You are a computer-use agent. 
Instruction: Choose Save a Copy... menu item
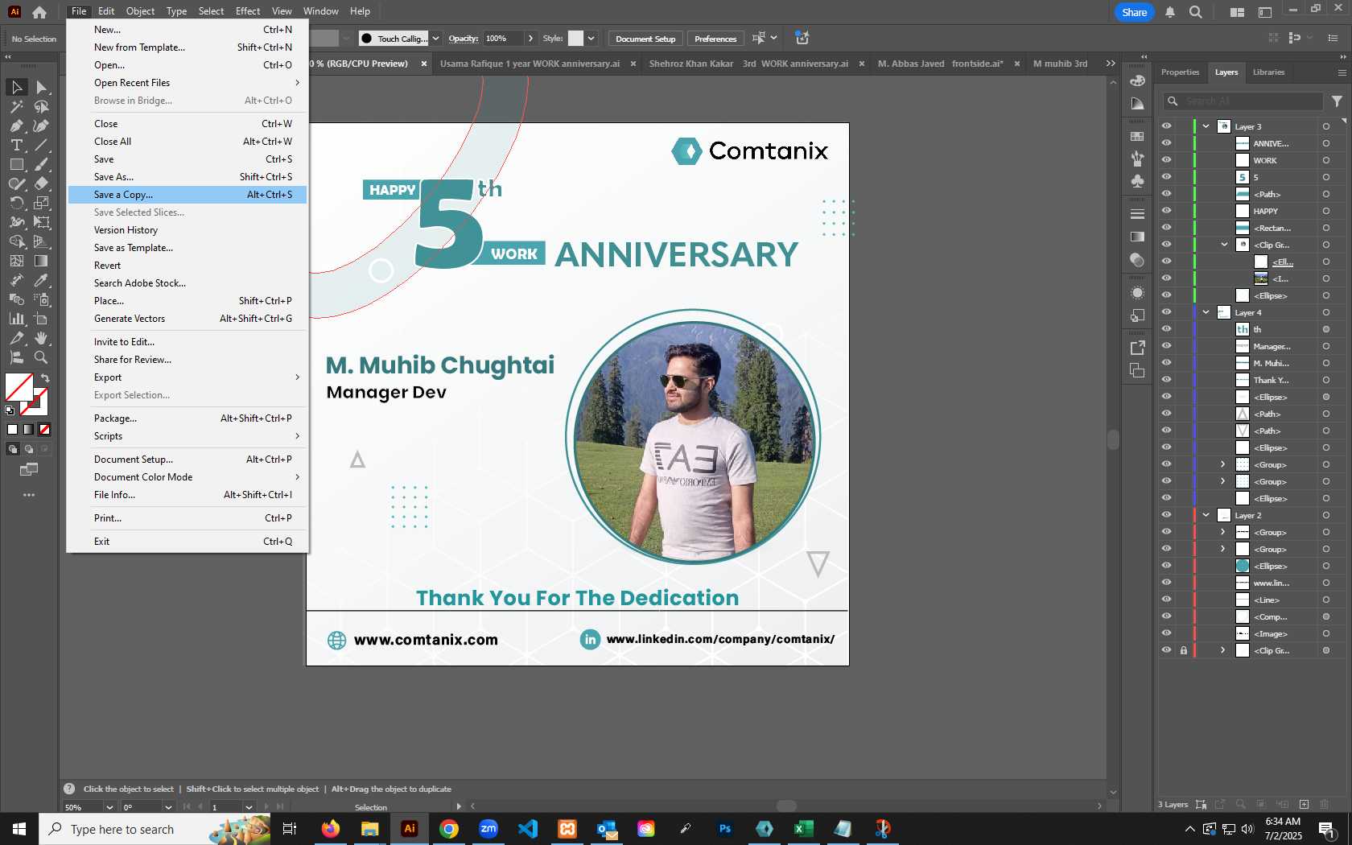pos(188,195)
